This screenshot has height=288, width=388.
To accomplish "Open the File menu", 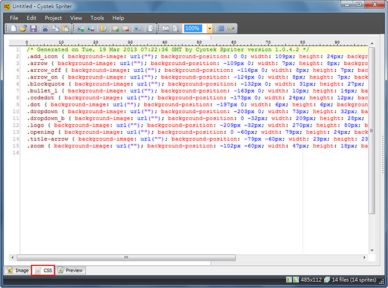I will [x=14, y=18].
